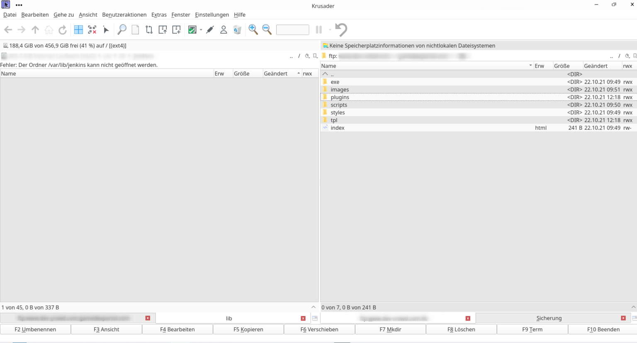
Task: Switch to the Sicherung tab
Action: point(549,318)
